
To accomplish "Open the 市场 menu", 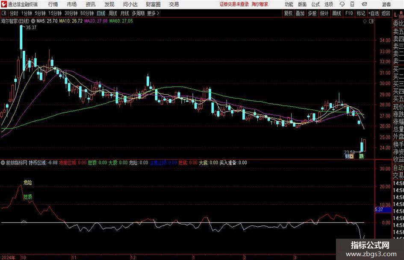I will point(72,4).
